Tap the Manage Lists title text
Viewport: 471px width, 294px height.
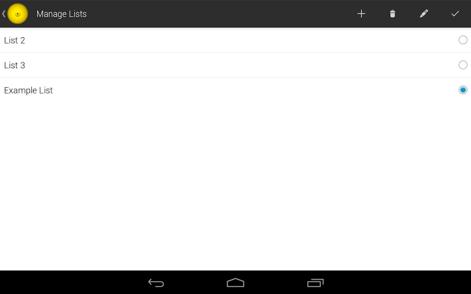coord(61,14)
